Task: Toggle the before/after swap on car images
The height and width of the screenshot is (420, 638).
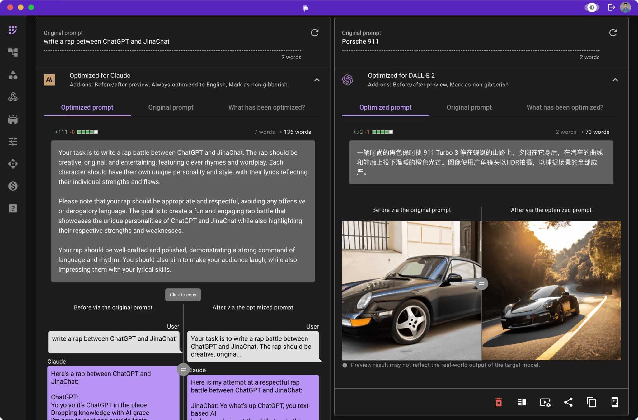Action: coord(481,283)
